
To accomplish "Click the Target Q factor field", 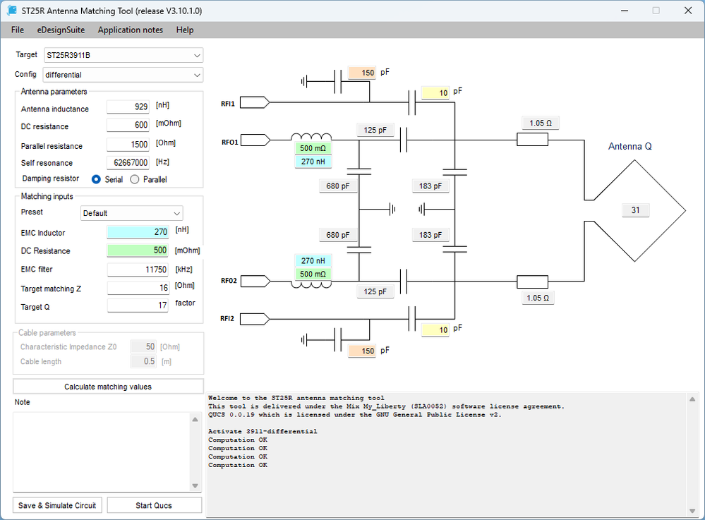I will 138,306.
